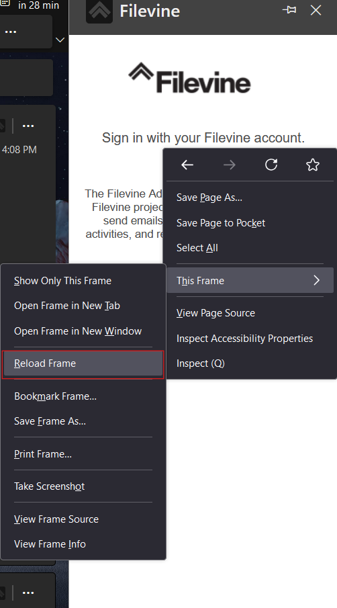Expand the This Frame submenu
Viewport: 337px width, 608px height.
tap(250, 280)
